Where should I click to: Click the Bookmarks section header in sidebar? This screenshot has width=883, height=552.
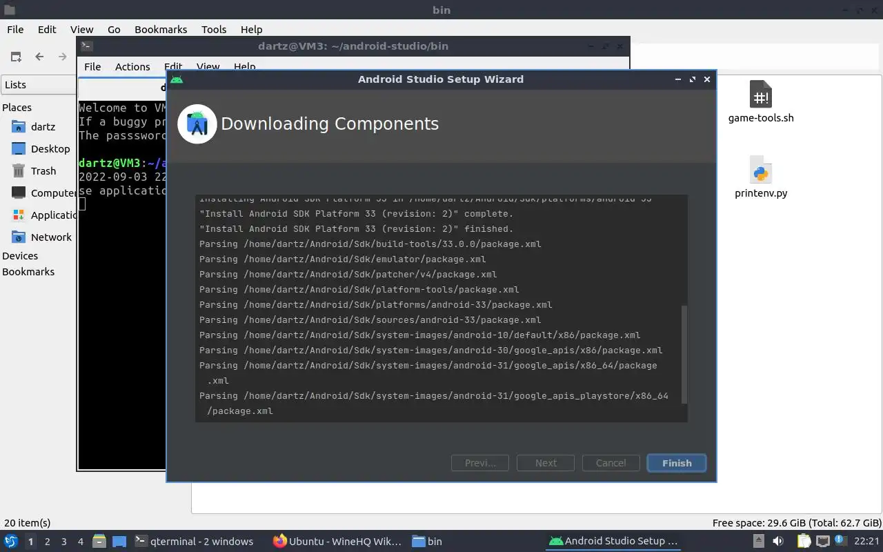tap(28, 271)
